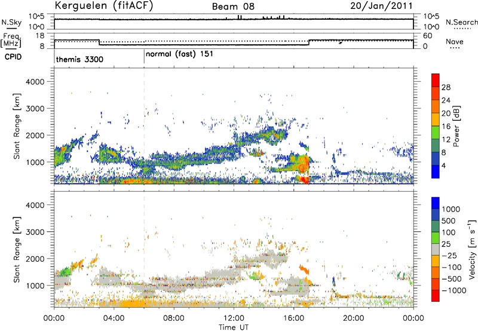Select the '500' label on Velocity color bar
478x331 pixels.
[x=449, y=220]
